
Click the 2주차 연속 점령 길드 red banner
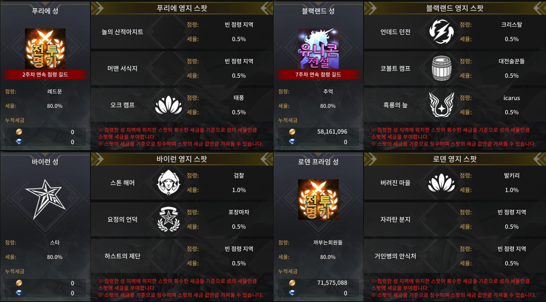click(x=45, y=75)
